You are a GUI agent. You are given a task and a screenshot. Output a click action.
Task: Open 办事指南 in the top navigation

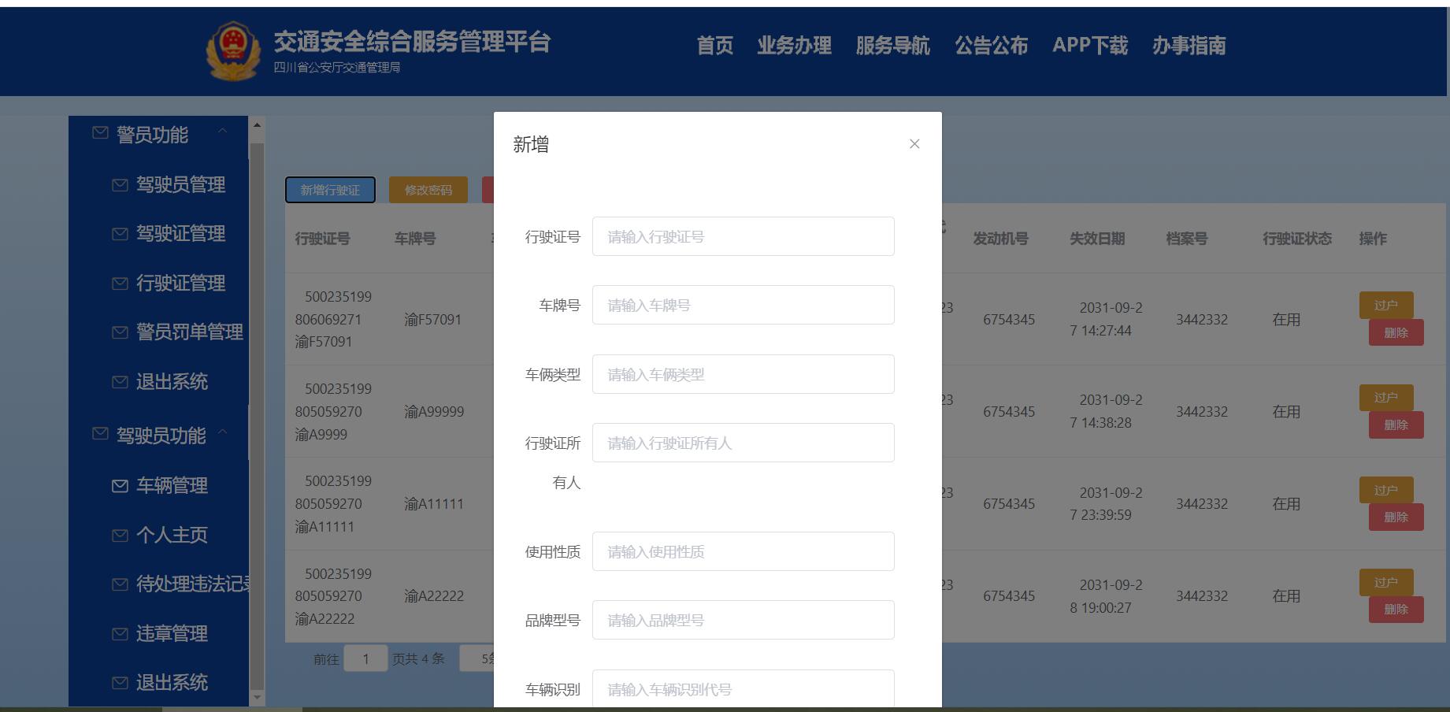[1189, 46]
